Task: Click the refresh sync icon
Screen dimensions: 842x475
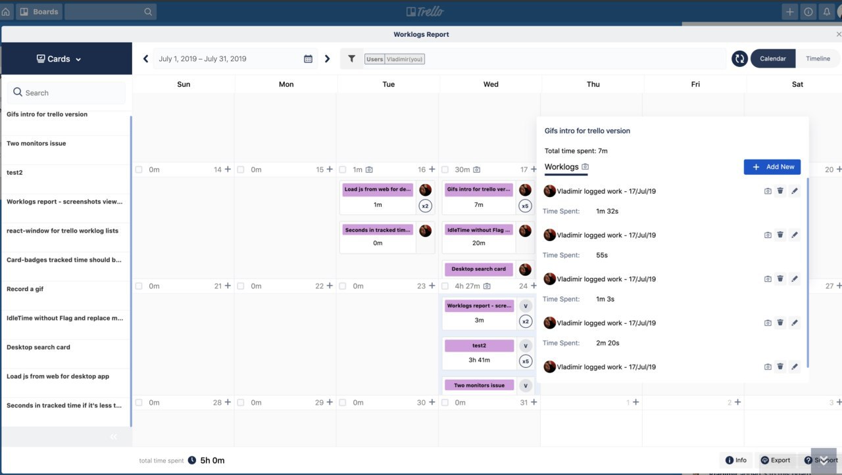Action: pos(739,58)
